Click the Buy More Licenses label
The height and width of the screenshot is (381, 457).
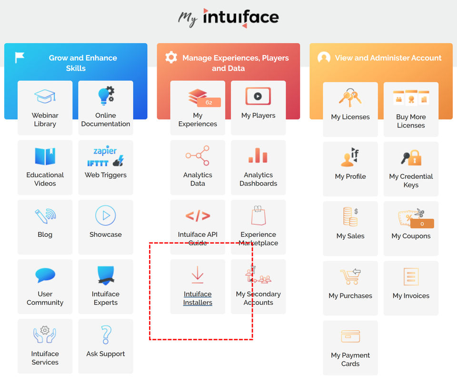coord(411,121)
